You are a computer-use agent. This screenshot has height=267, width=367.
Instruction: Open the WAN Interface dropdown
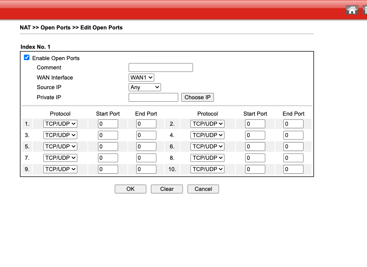[141, 77]
